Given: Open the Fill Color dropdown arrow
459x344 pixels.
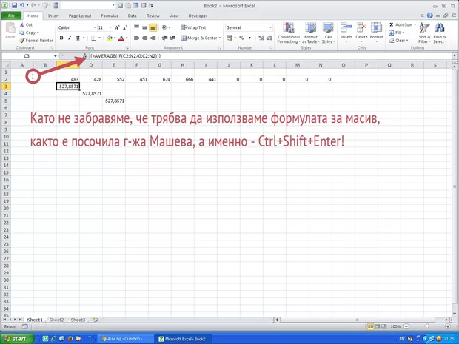Looking at the screenshot, I should (115, 38).
